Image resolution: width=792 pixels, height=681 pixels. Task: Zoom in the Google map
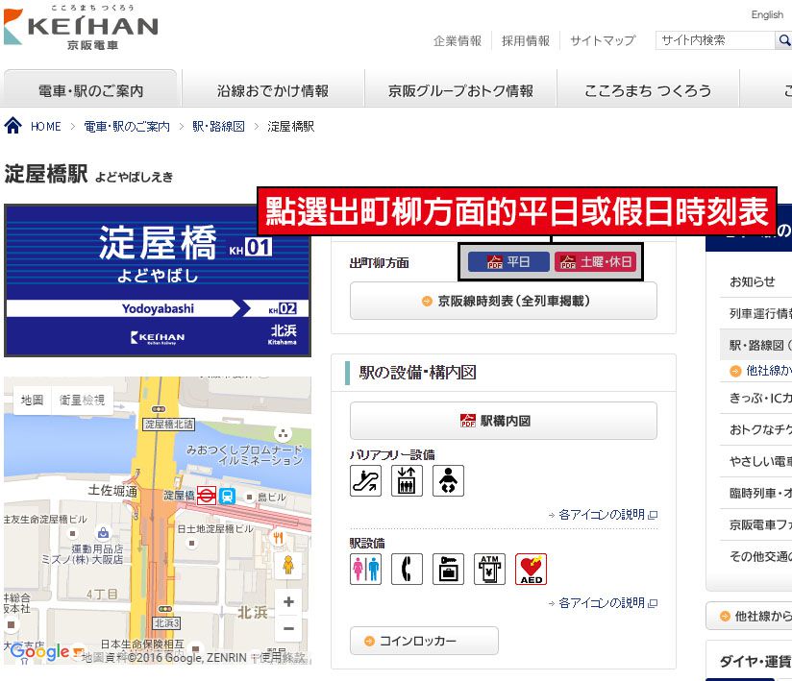[289, 601]
